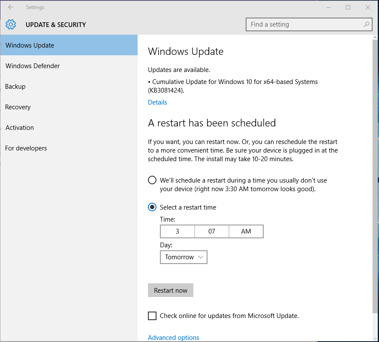The height and width of the screenshot is (342, 379).
Task: Enable check online from Microsoft Update
Action: 152,316
